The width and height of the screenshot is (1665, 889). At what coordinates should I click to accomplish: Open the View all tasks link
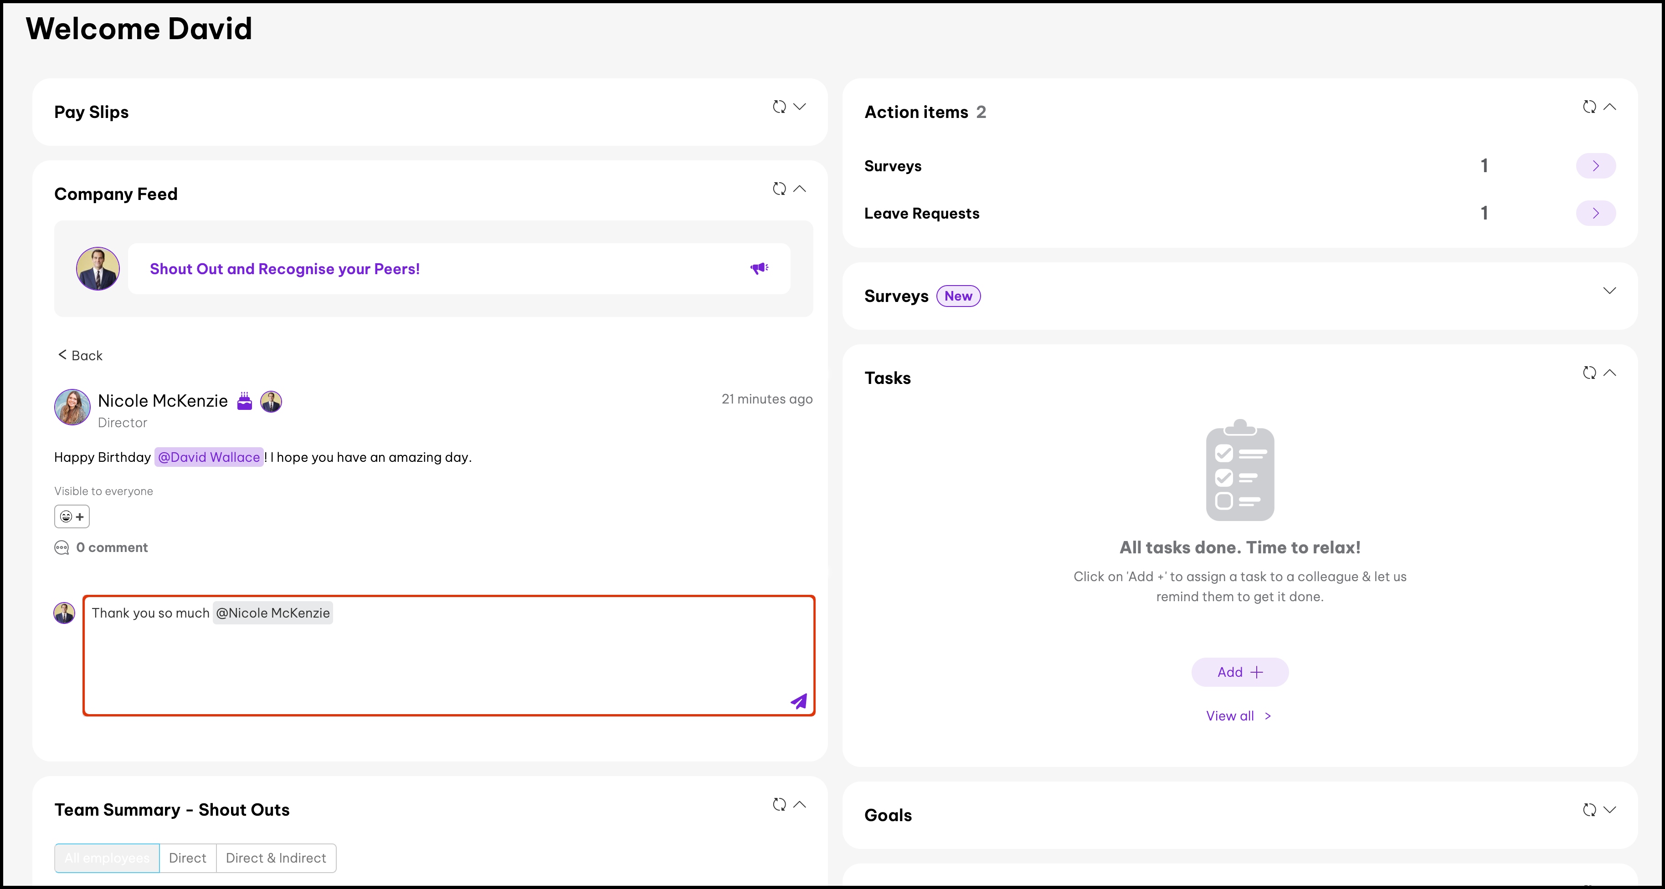(1238, 716)
